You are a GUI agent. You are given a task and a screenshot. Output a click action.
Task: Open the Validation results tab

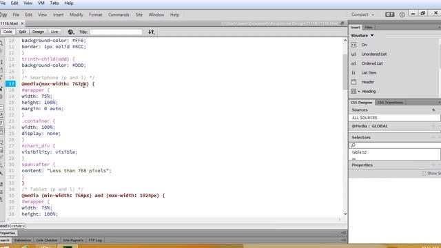(x=23, y=240)
